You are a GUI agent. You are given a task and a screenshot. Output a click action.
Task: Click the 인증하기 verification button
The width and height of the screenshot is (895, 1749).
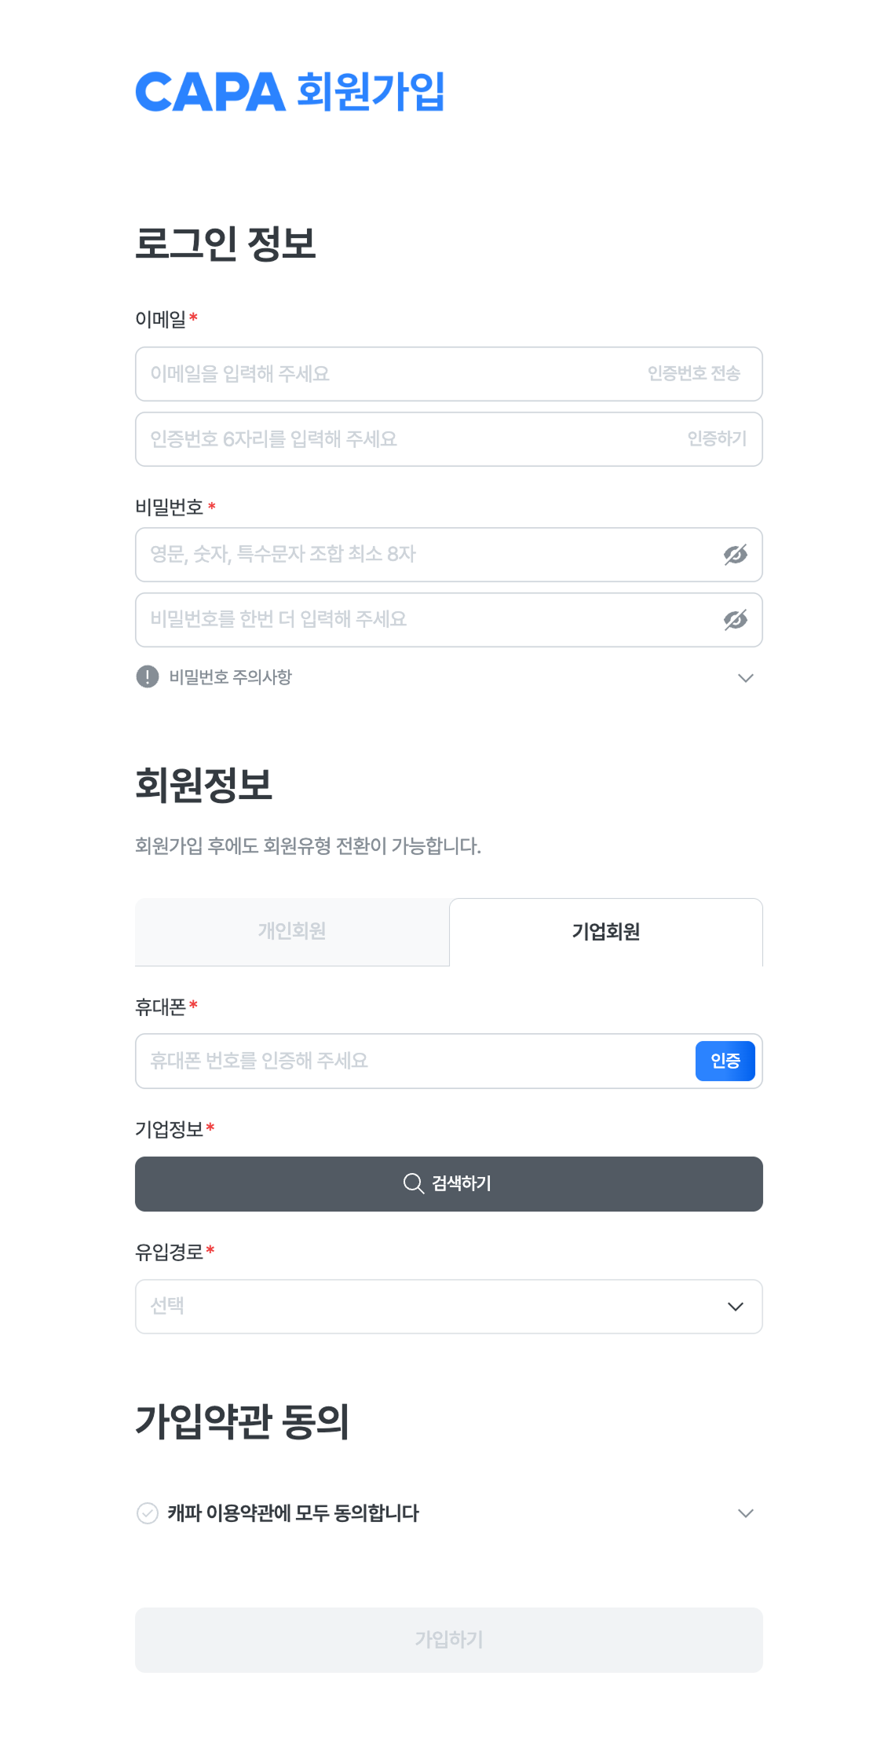(718, 439)
